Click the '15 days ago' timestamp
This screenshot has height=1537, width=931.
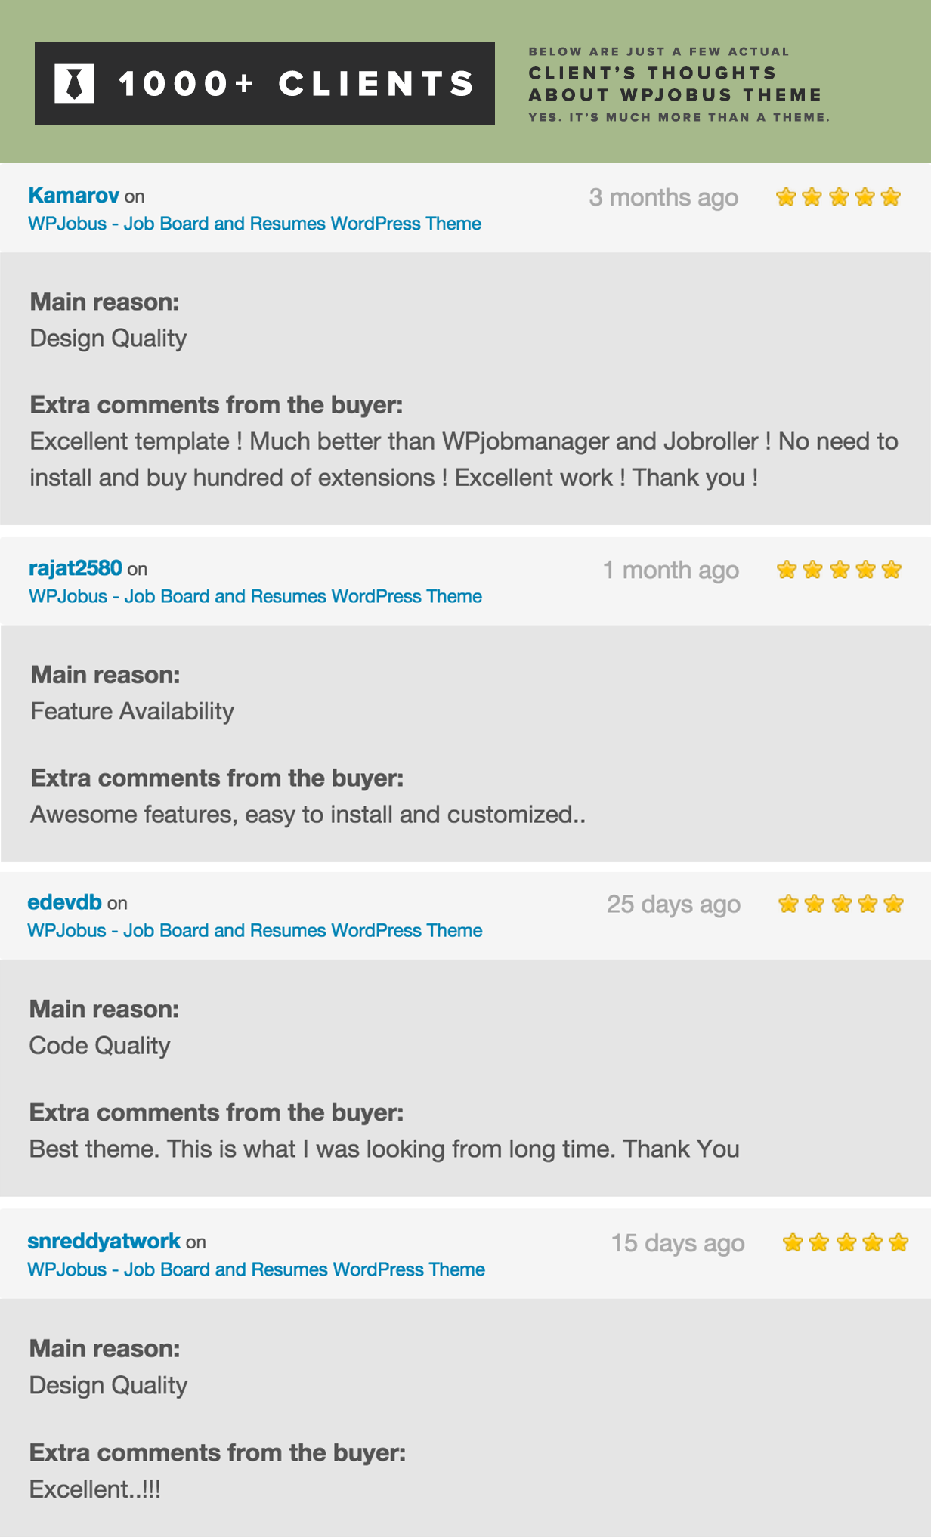coord(678,1243)
